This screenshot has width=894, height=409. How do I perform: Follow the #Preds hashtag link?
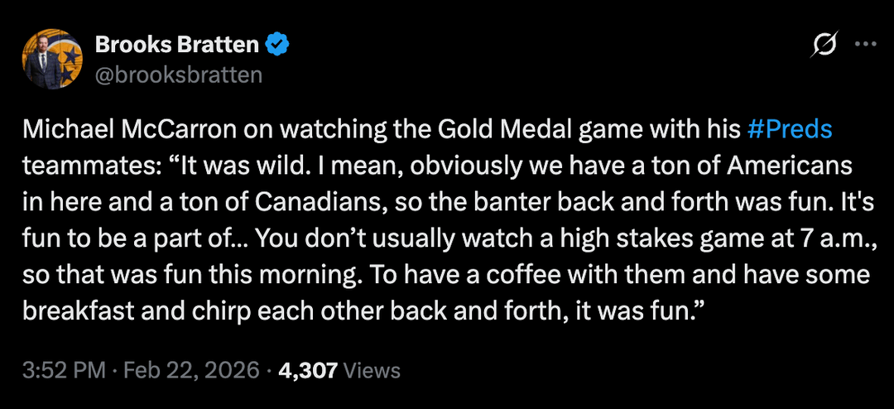pyautogui.click(x=788, y=130)
